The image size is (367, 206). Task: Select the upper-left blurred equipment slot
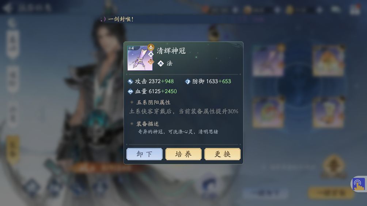click(x=269, y=61)
